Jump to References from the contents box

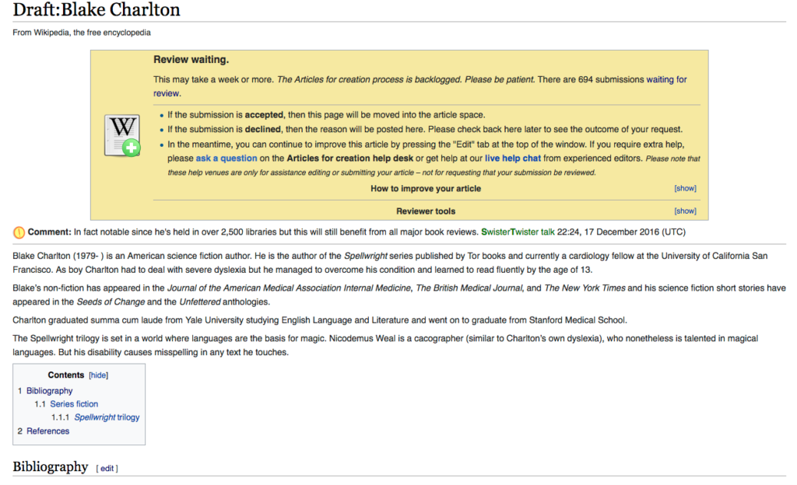coord(47,431)
